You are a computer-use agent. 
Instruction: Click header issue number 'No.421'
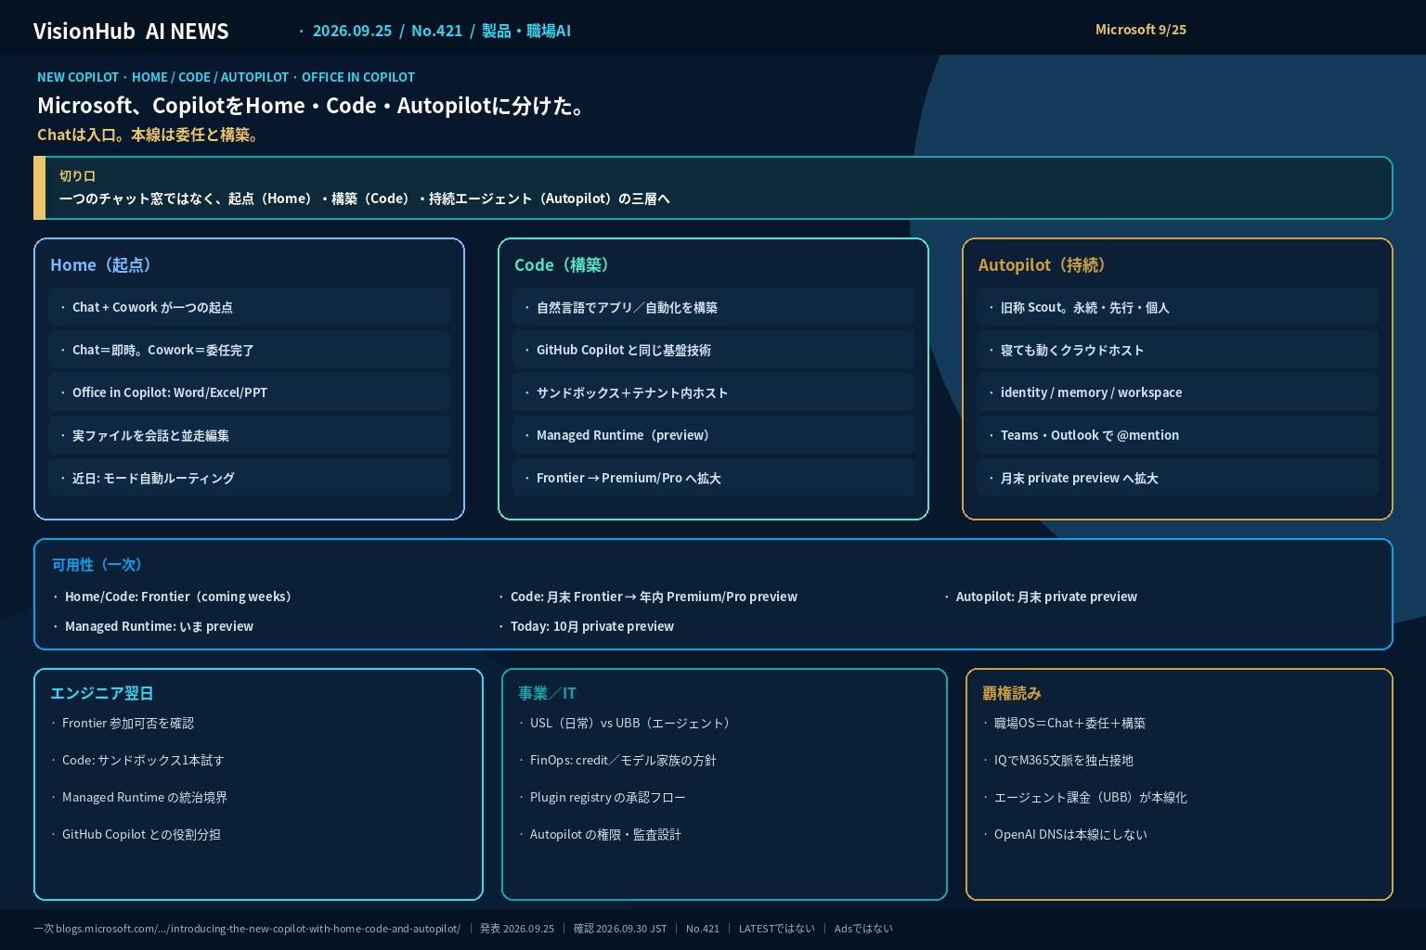[436, 31]
